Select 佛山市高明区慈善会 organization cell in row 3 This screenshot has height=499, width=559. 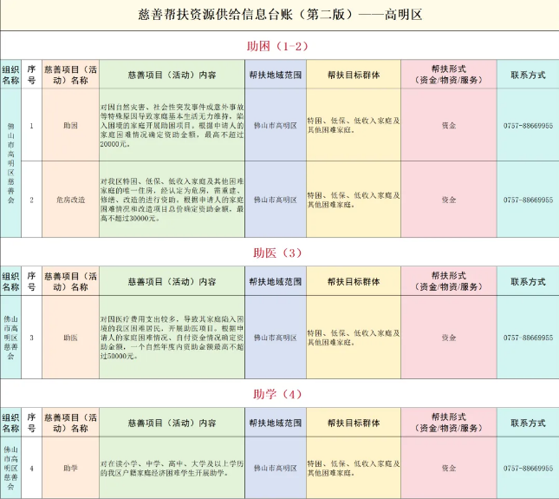click(10, 338)
